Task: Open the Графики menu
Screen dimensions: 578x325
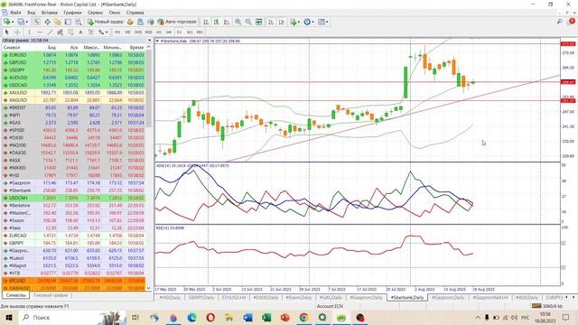Action: [72, 13]
